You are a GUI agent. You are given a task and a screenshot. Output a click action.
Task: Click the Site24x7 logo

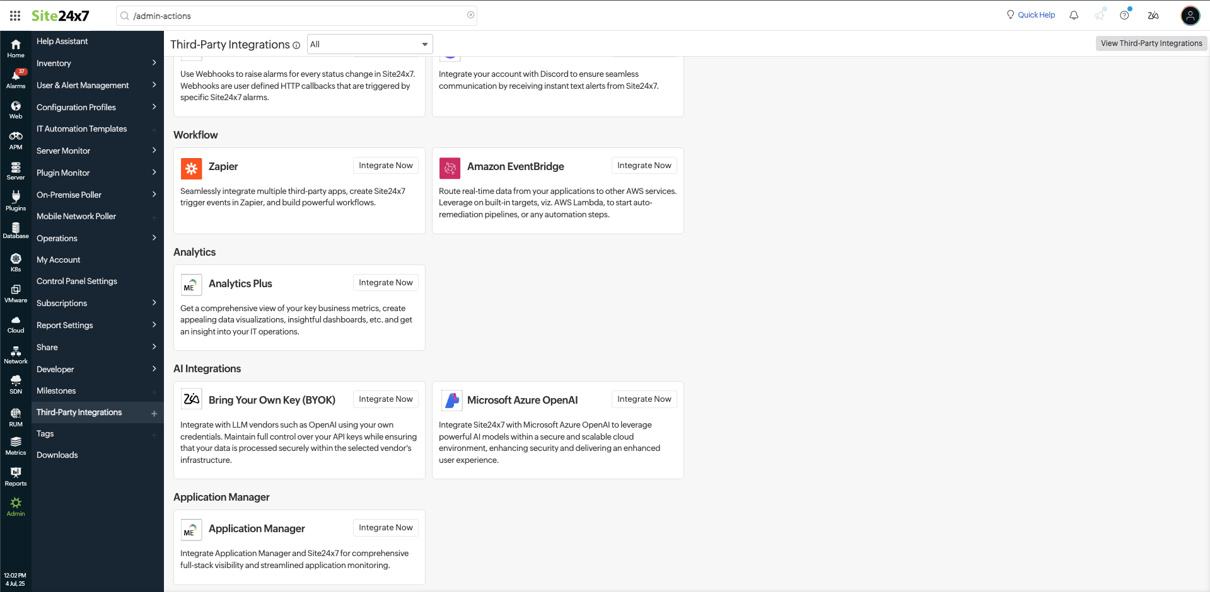[x=61, y=16]
